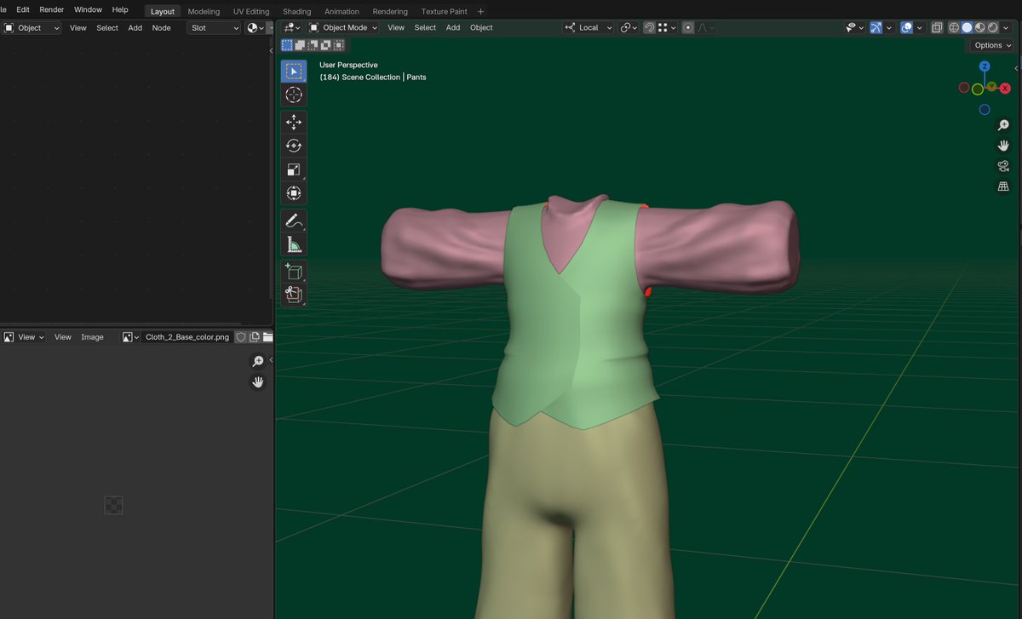Open 3D viewport editor type dropdown

pyautogui.click(x=291, y=27)
